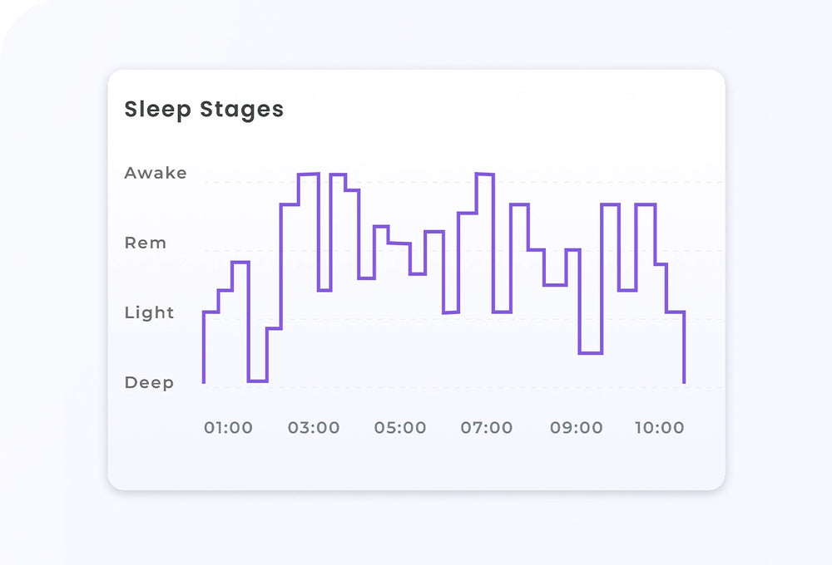Click the Awake peak above 07:00
Screen dimensions: 832x565
[484, 174]
